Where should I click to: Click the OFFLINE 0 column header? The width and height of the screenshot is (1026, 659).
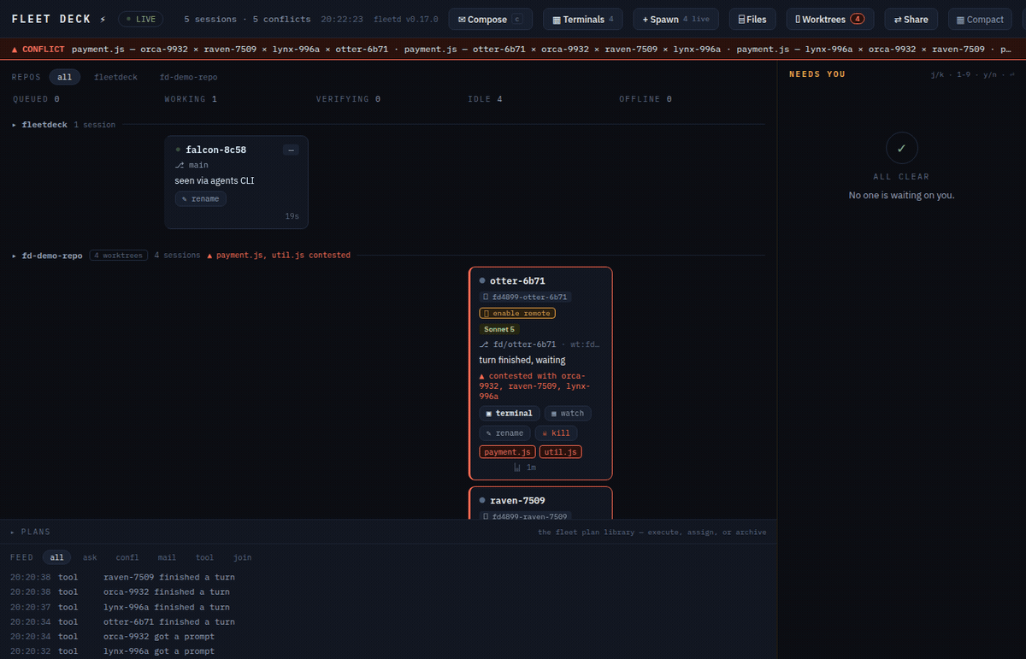tap(646, 99)
